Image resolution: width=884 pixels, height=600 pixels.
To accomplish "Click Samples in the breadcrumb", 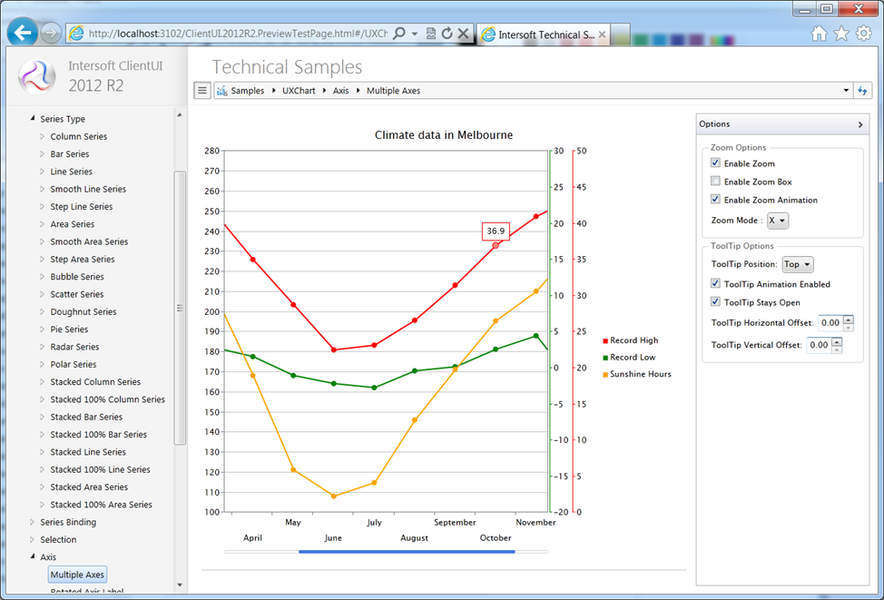I will 248,91.
